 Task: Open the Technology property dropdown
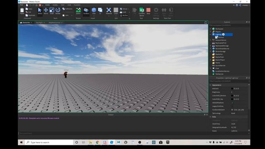239,113
